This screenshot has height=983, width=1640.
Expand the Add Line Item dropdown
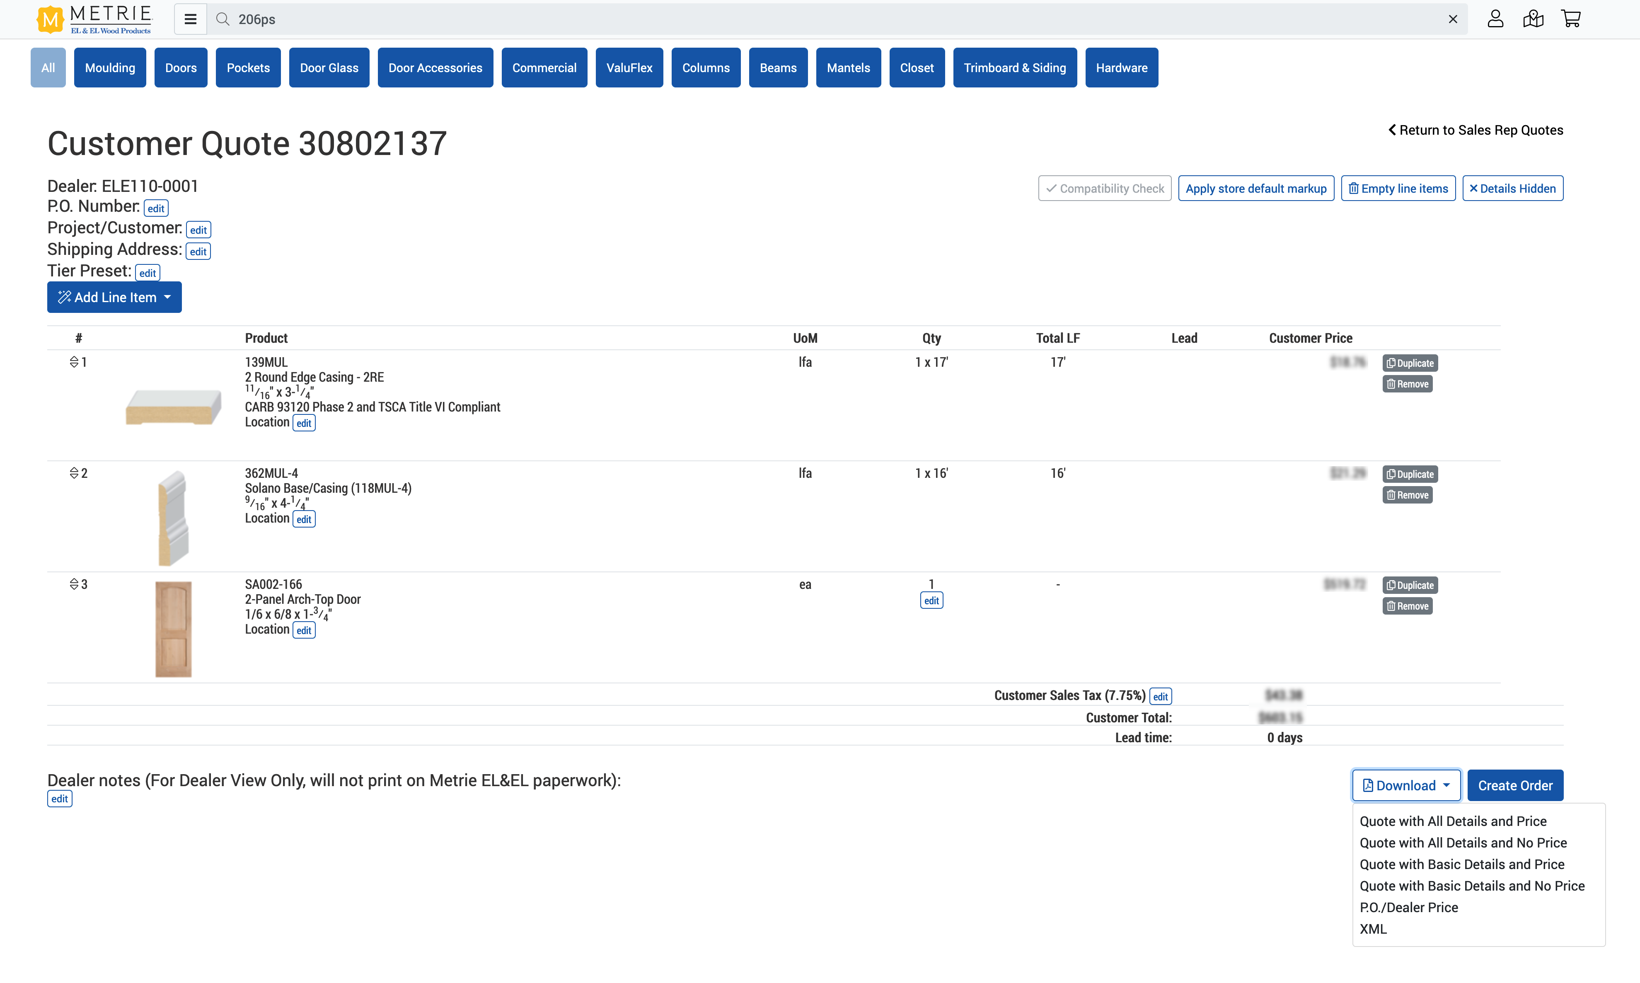114,298
